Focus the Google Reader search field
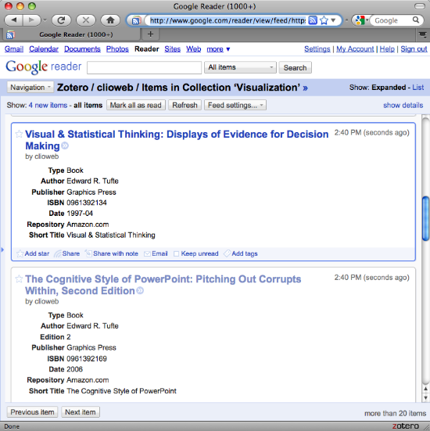 click(x=145, y=67)
